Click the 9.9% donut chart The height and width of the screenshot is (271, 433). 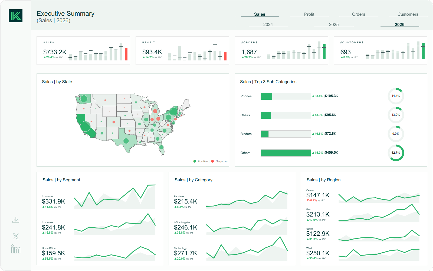pyautogui.click(x=396, y=134)
